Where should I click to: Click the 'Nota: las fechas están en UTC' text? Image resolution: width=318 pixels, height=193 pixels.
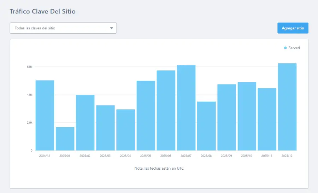click(x=159, y=168)
